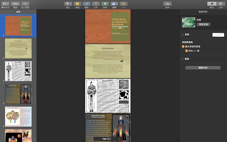Select page 2 Introduction thumbnail

(x=18, y=48)
